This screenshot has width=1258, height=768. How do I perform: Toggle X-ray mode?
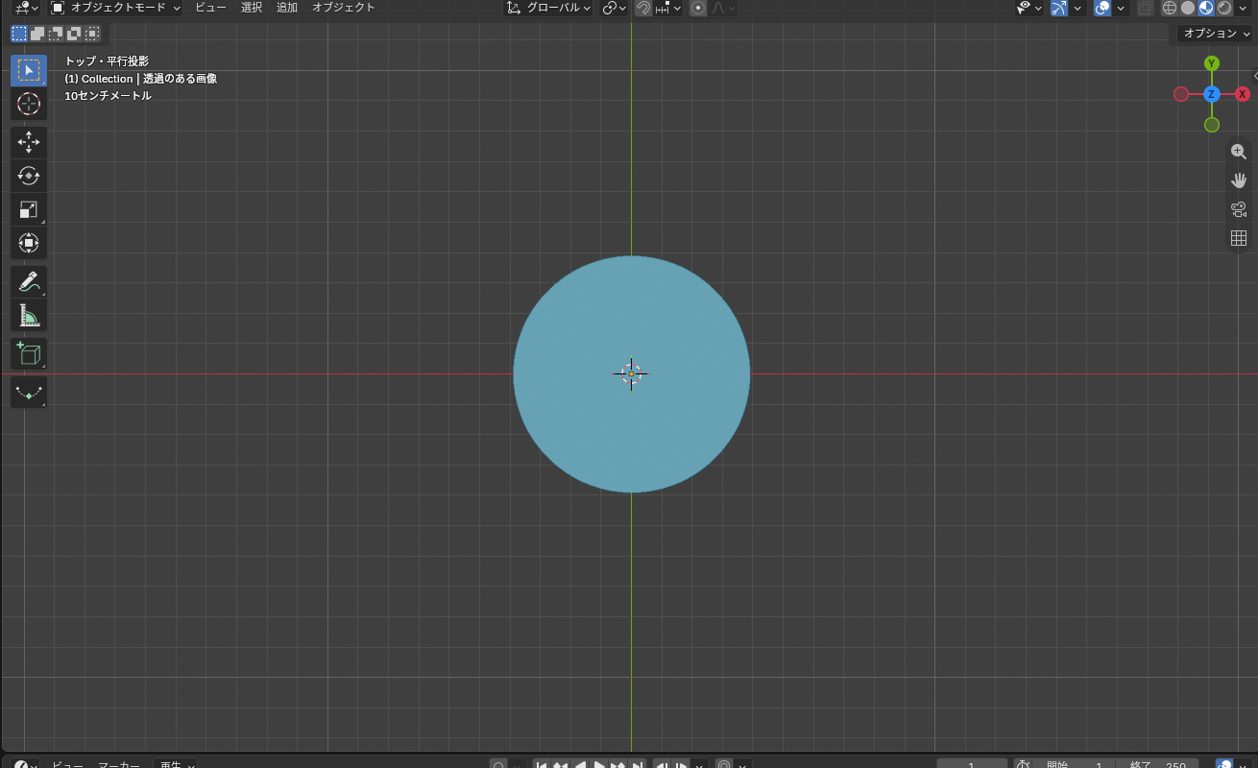click(1146, 8)
